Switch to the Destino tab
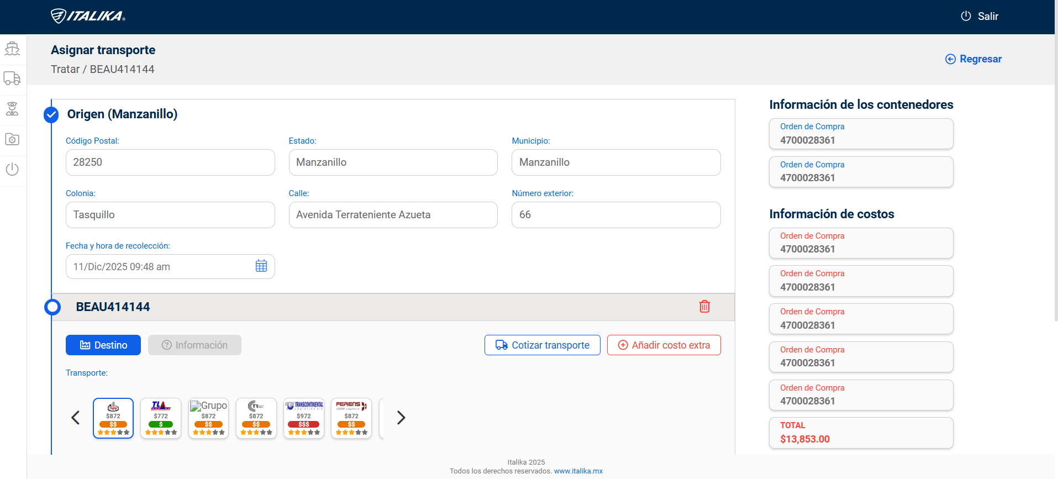This screenshot has height=479, width=1058. (x=103, y=345)
